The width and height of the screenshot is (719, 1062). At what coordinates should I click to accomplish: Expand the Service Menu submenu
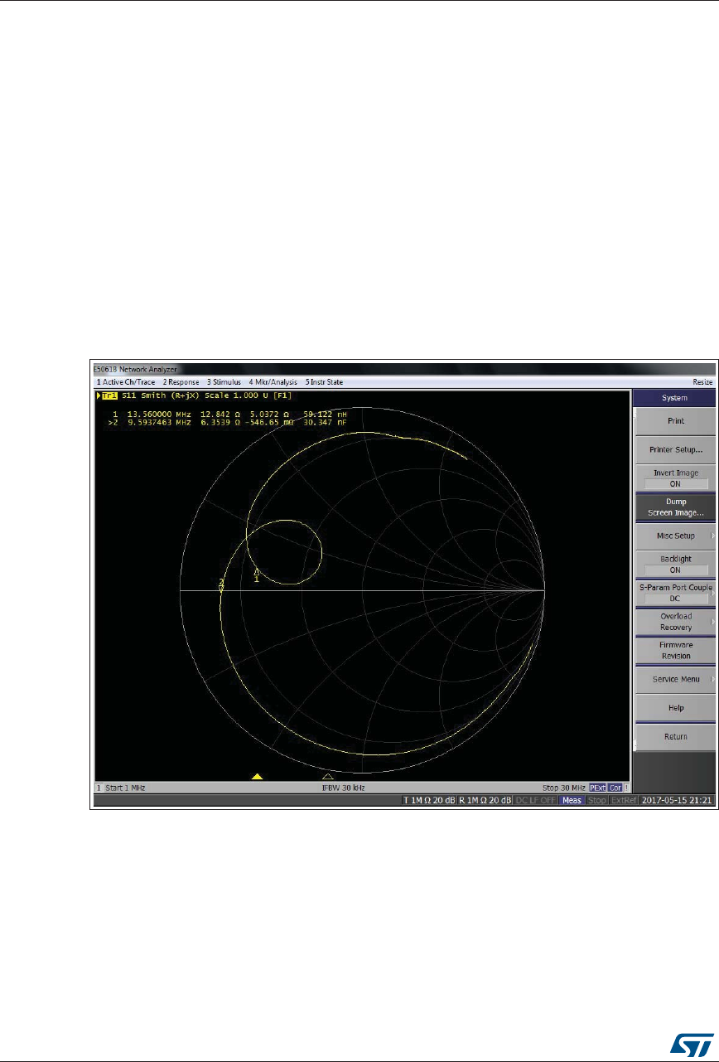pos(675,679)
